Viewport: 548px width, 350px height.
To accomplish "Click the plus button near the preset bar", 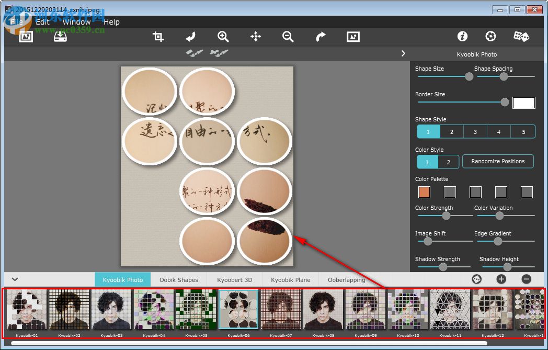I will pos(501,279).
